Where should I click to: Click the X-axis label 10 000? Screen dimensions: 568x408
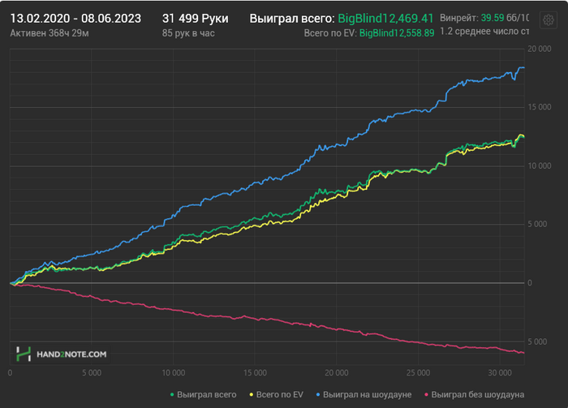(173, 373)
